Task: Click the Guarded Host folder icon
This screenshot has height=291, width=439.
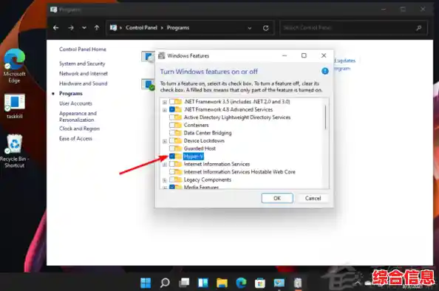Action: tap(178, 148)
